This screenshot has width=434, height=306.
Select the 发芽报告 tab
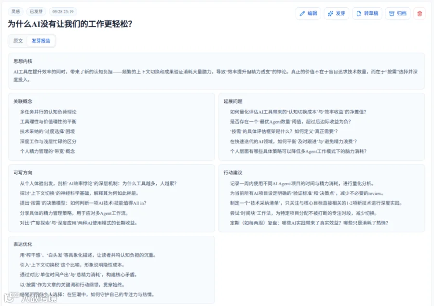pyautogui.click(x=41, y=41)
